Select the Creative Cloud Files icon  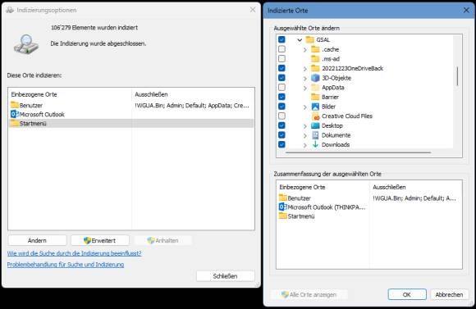(x=316, y=116)
